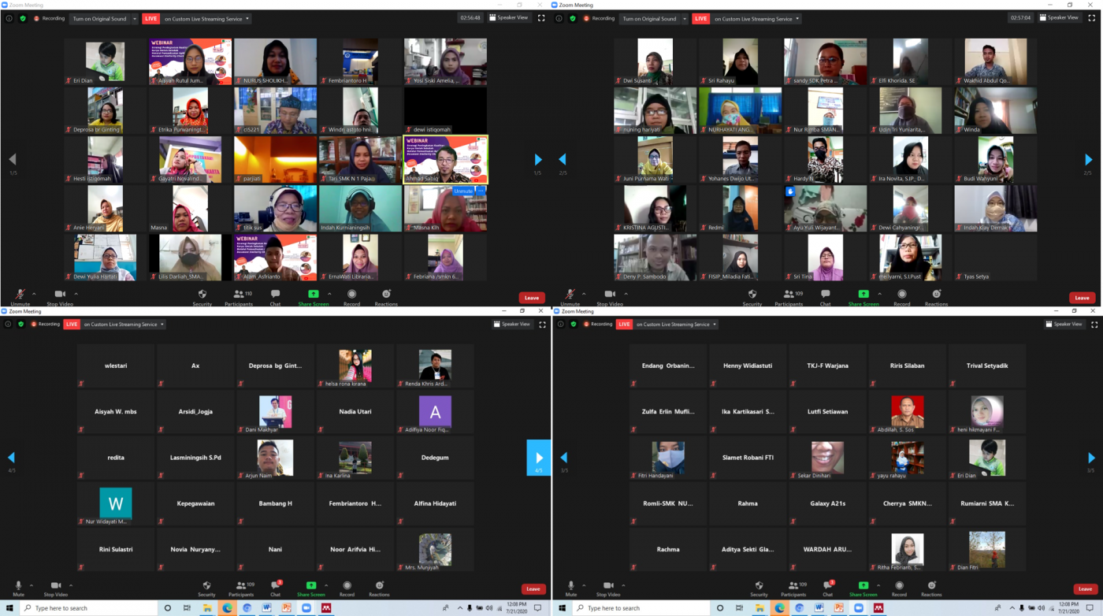Start Share Screen in 1/5 page window
This screenshot has height=616, width=1103.
pos(313,297)
